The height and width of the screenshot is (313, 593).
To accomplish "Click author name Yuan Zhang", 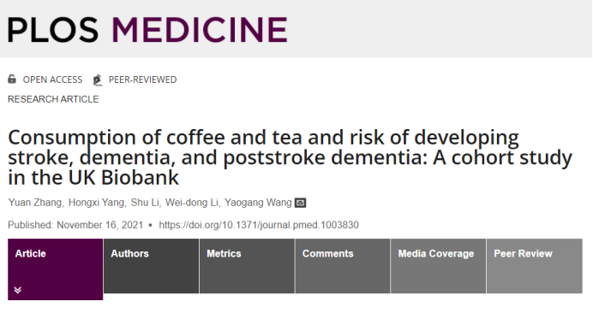I will tap(35, 203).
